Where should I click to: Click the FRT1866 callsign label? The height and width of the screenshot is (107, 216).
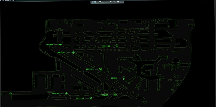49,45
